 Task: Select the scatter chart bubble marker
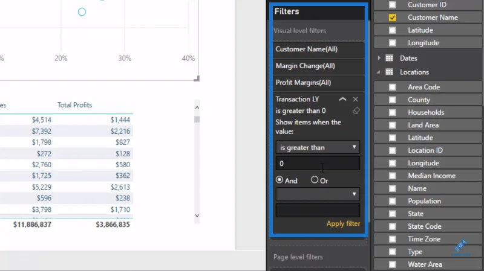pyautogui.click(x=82, y=12)
